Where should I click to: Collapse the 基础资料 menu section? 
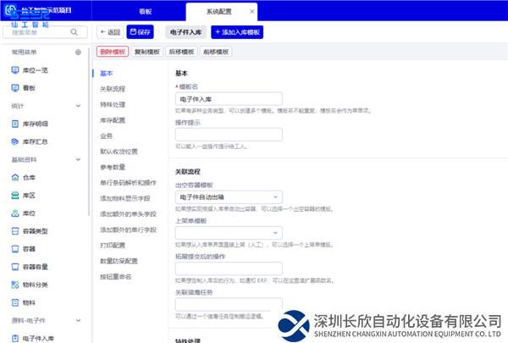coord(79,159)
